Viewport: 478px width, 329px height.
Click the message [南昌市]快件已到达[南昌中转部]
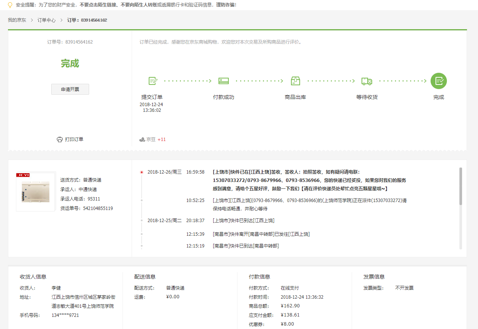[x=246, y=246]
